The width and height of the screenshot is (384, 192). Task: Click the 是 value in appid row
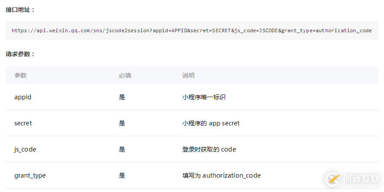click(122, 97)
